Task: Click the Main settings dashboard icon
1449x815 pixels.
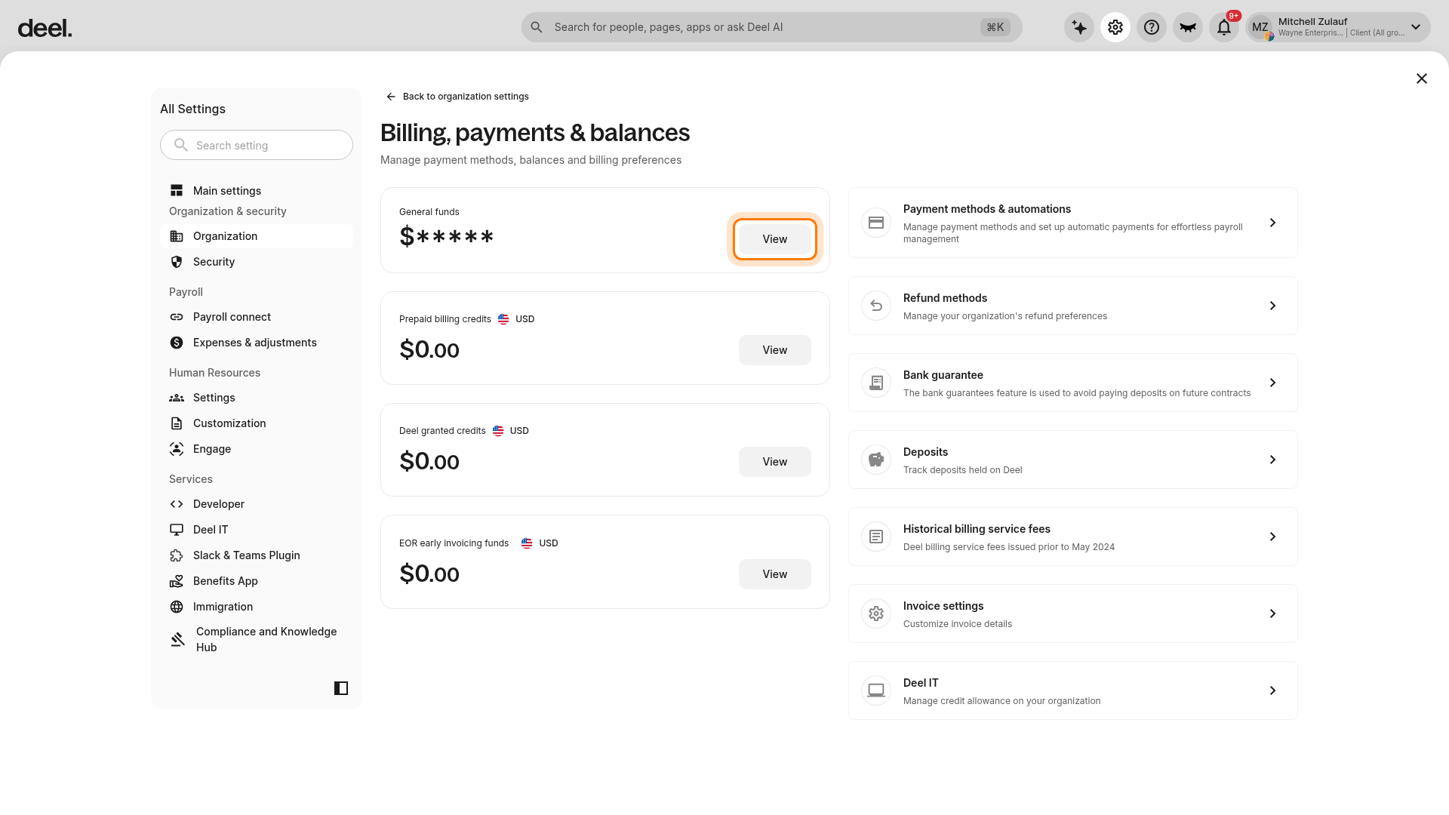Action: 177,191
